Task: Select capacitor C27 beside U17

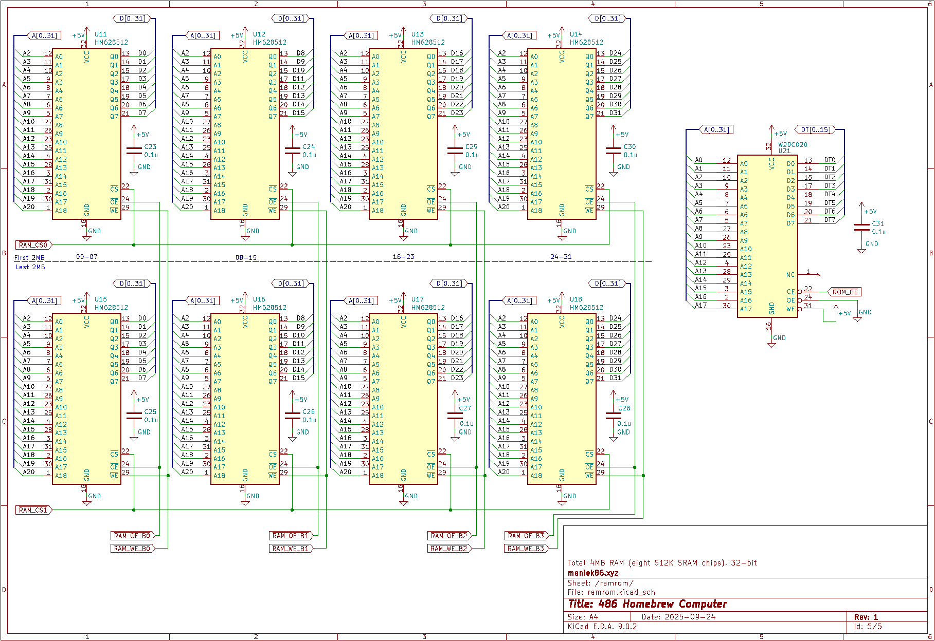Action: pos(455,416)
